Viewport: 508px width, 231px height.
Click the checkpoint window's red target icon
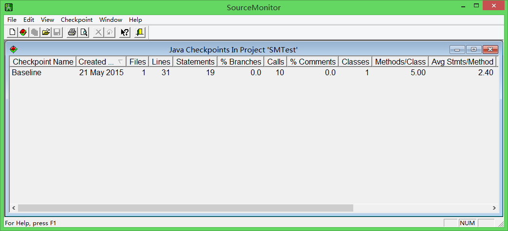point(13,49)
